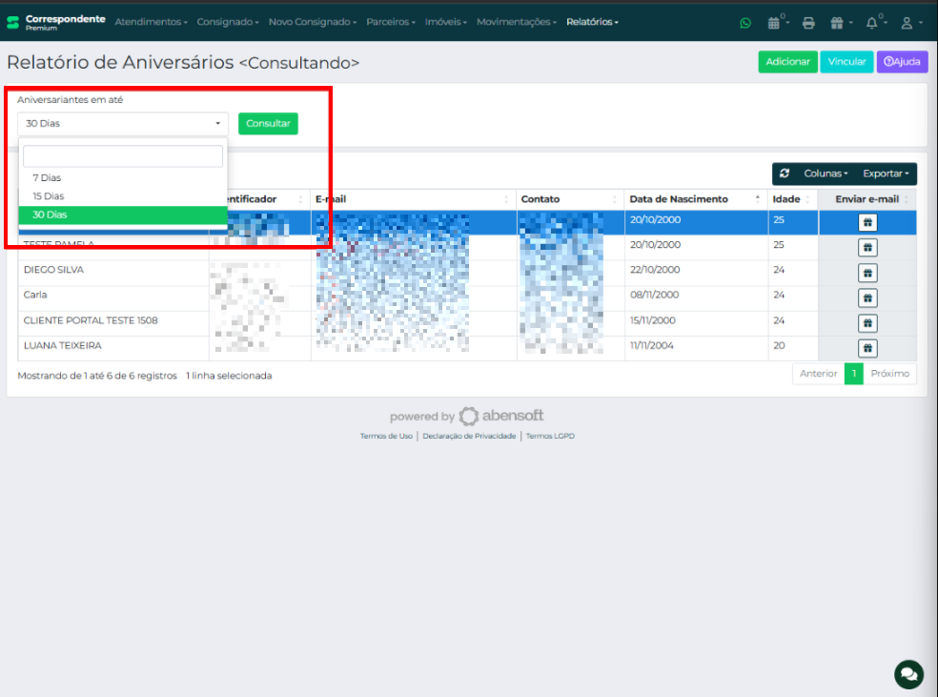
Task: Choose 15 Dias from the list
Action: [x=49, y=196]
